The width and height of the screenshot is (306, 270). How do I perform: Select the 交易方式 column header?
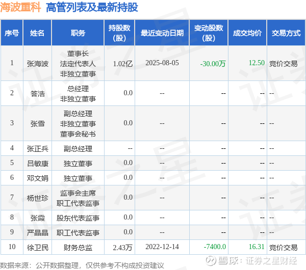[286, 33]
